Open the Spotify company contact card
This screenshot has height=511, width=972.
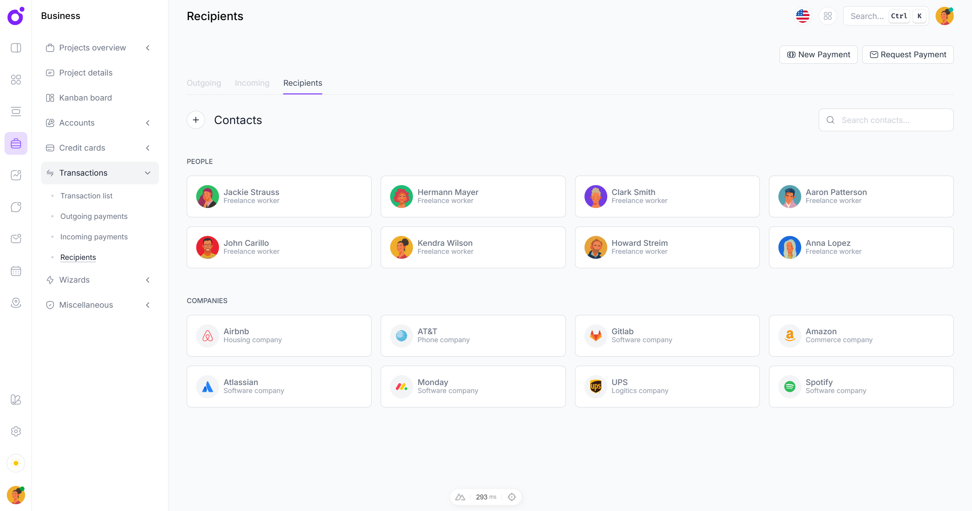(x=861, y=387)
